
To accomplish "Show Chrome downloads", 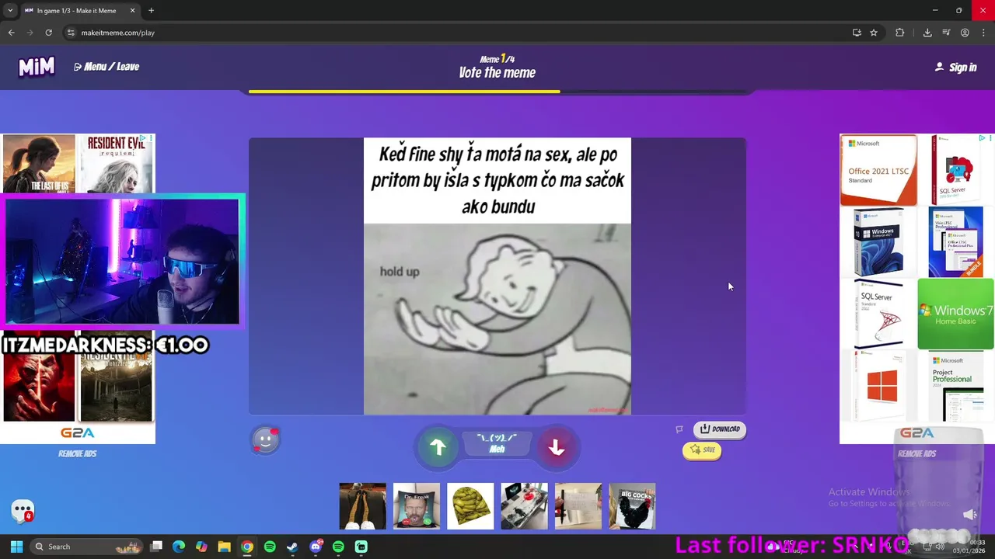I will pyautogui.click(x=927, y=33).
